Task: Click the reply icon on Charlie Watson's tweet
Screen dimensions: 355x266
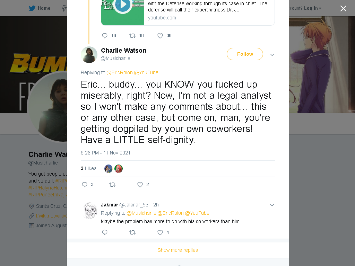Action: pos(85,185)
